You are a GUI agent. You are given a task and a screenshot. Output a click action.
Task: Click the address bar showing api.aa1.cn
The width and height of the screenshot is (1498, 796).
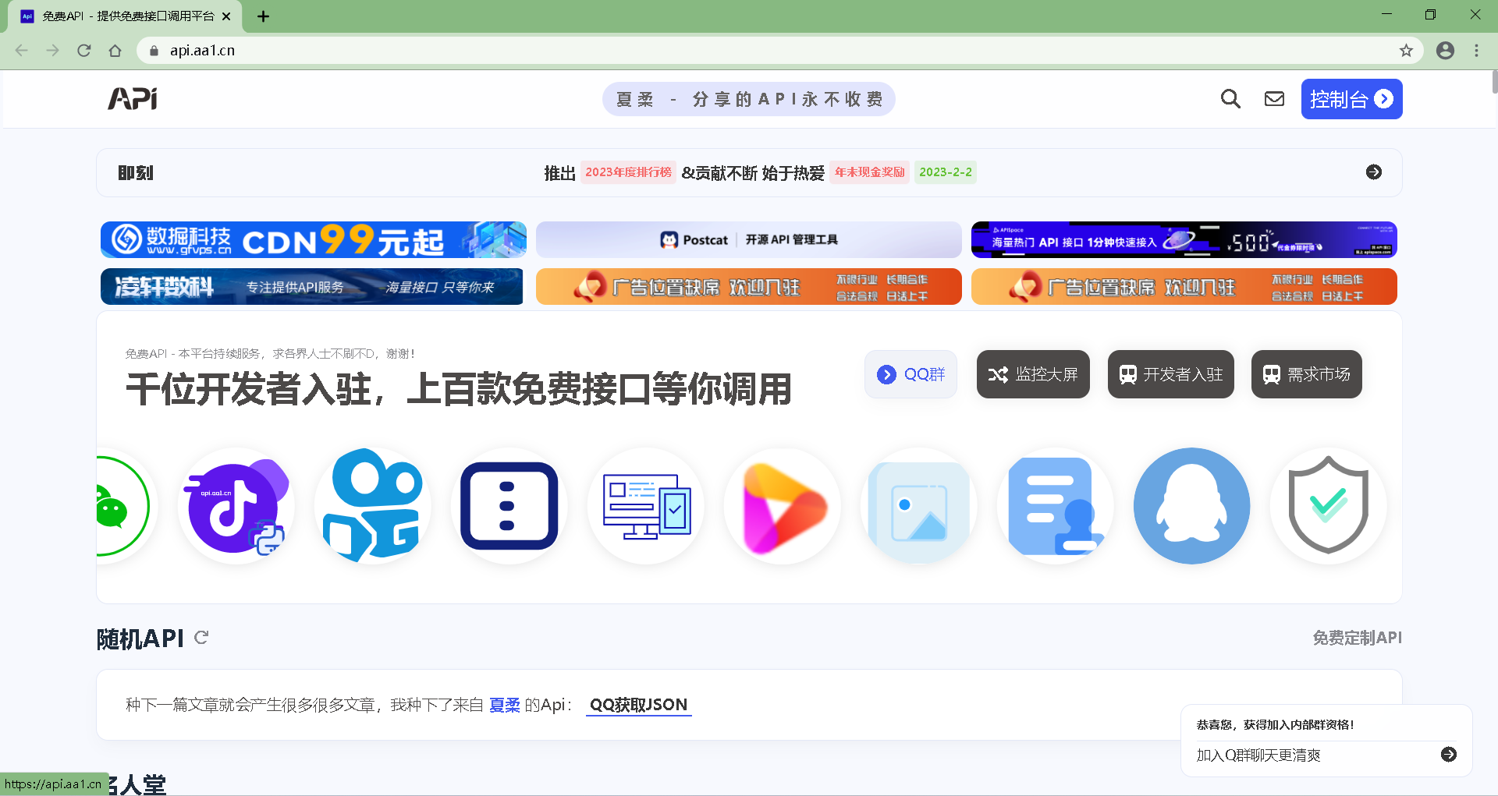pos(780,51)
